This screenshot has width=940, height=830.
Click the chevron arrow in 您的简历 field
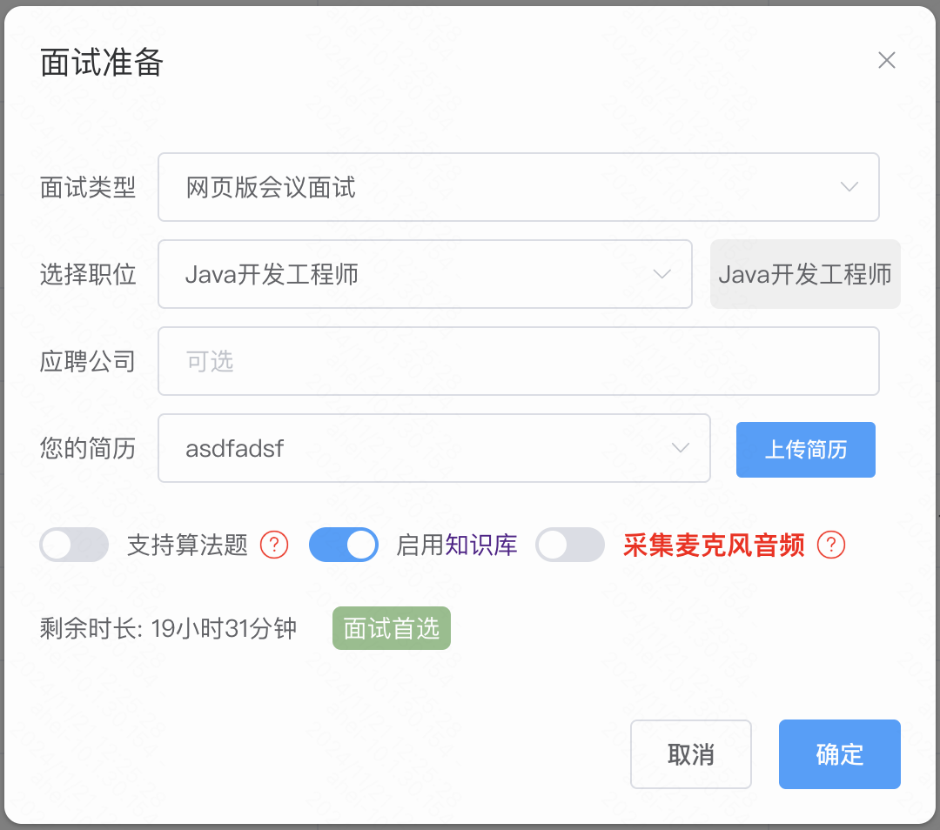680,448
